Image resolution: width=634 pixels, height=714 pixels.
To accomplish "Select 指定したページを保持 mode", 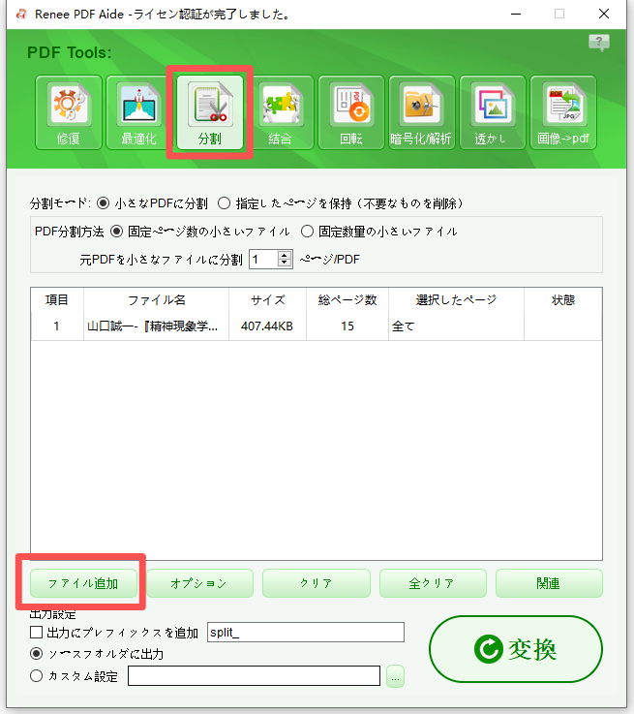I will point(224,203).
